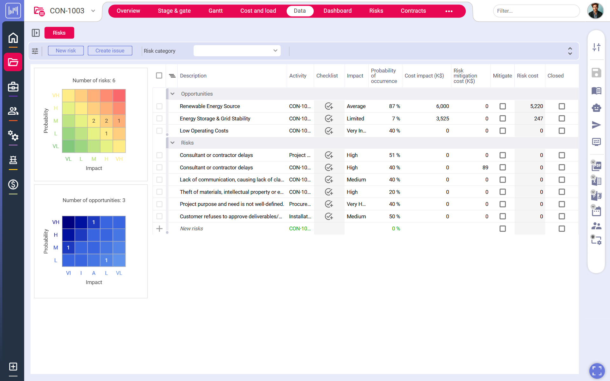The image size is (610, 381).
Task: Toggle fullscreen with bottom-right expand icon
Action: [597, 371]
